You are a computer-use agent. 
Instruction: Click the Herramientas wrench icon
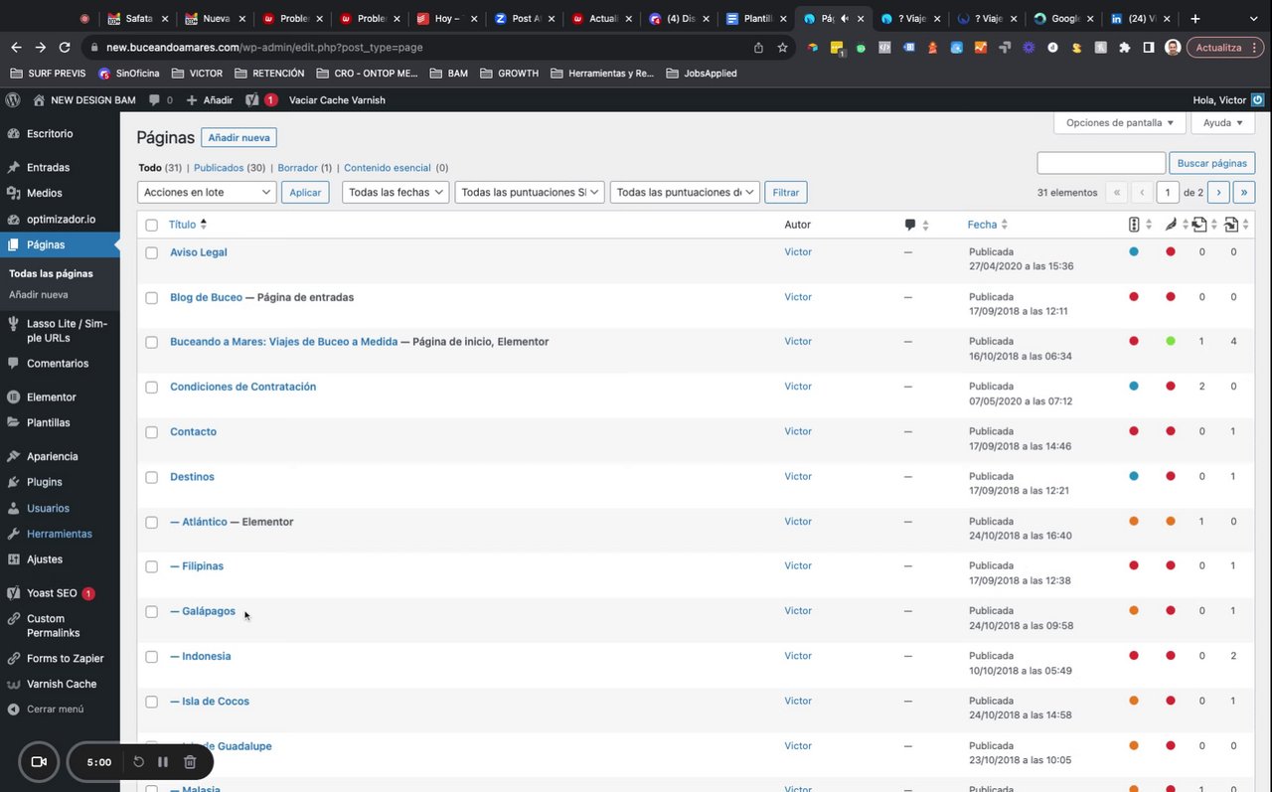point(13,535)
